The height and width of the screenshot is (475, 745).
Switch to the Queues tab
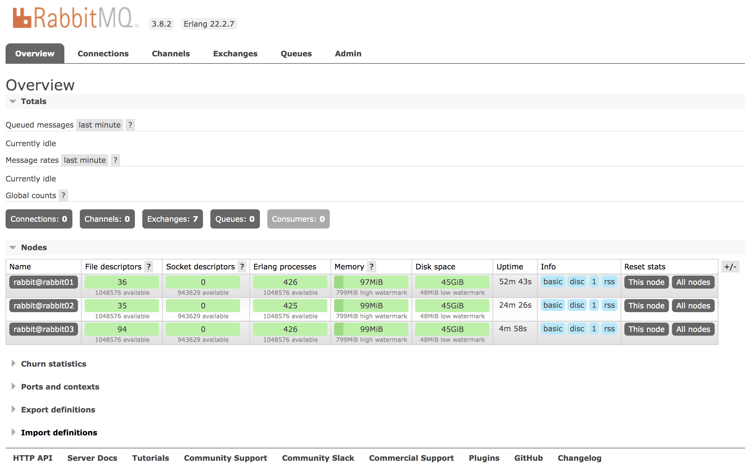[x=296, y=54]
